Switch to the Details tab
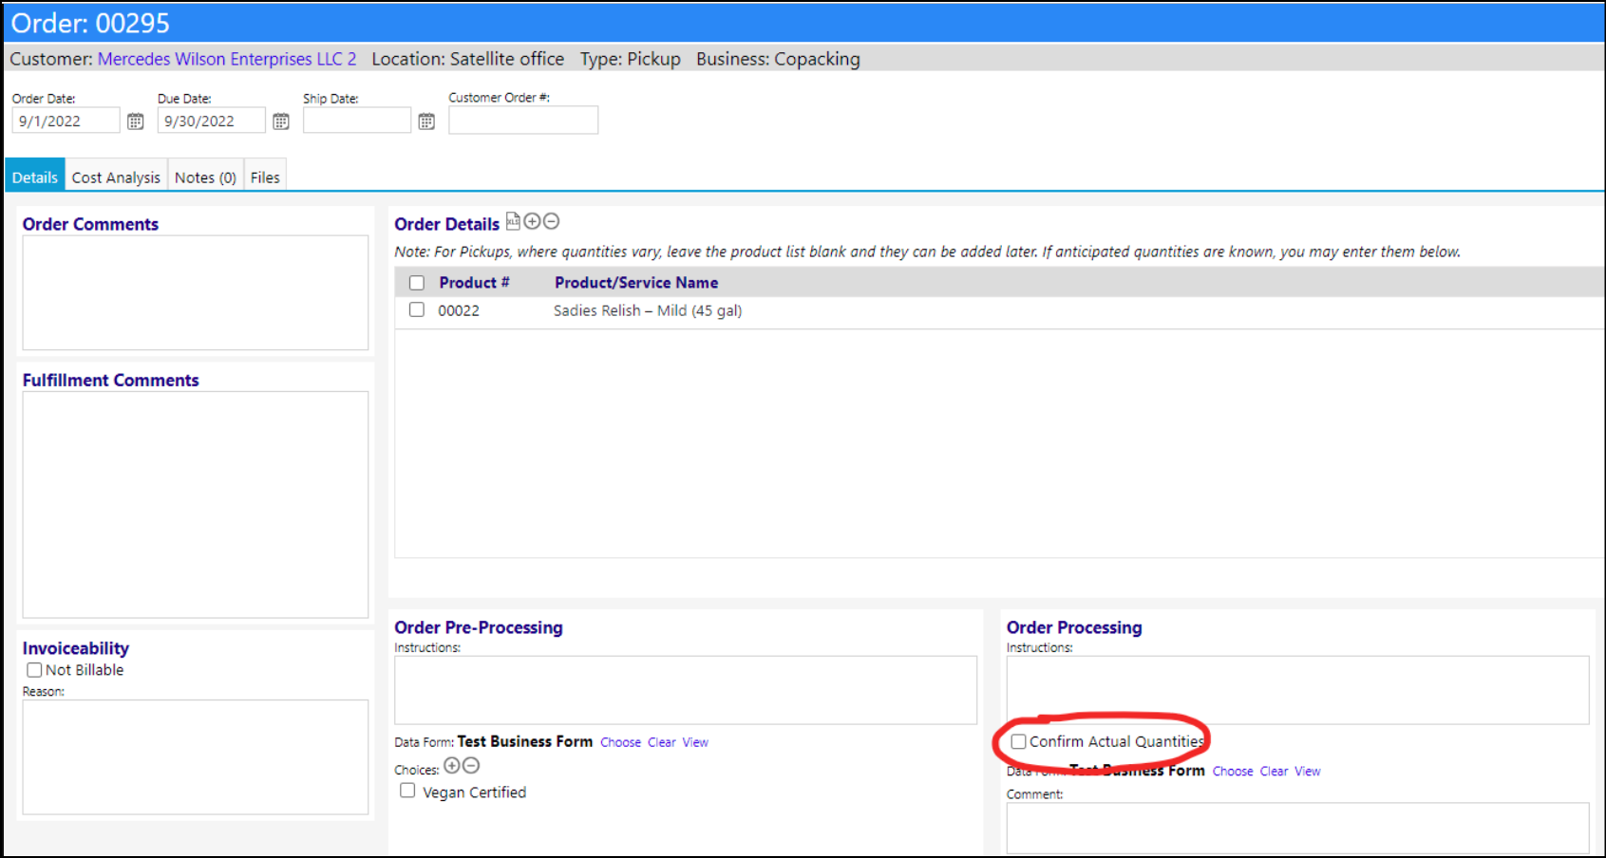1606x858 pixels. tap(35, 177)
